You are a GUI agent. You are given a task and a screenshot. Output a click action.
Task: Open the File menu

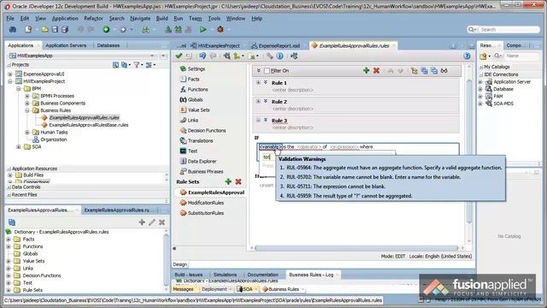tap(10, 19)
